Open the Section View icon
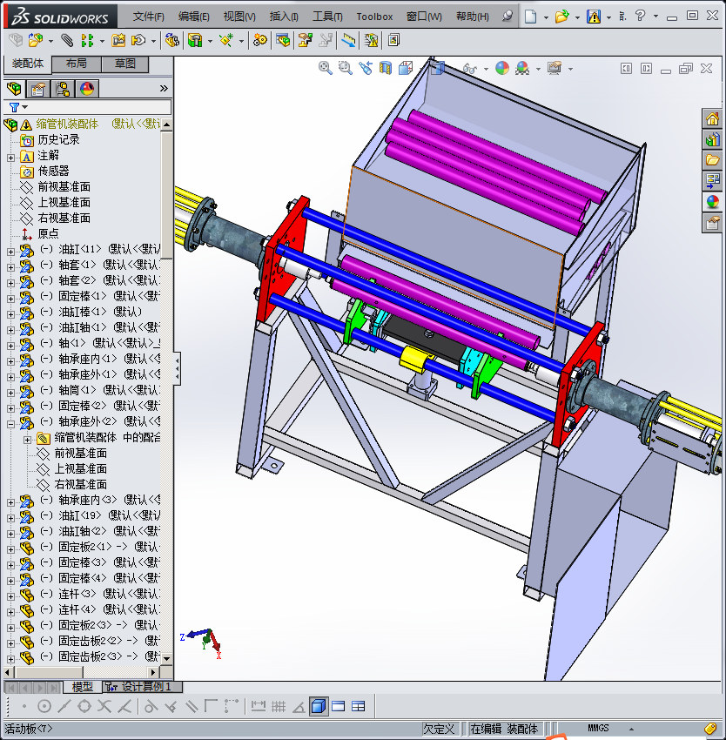Image resolution: width=726 pixels, height=740 pixels. 386,69
